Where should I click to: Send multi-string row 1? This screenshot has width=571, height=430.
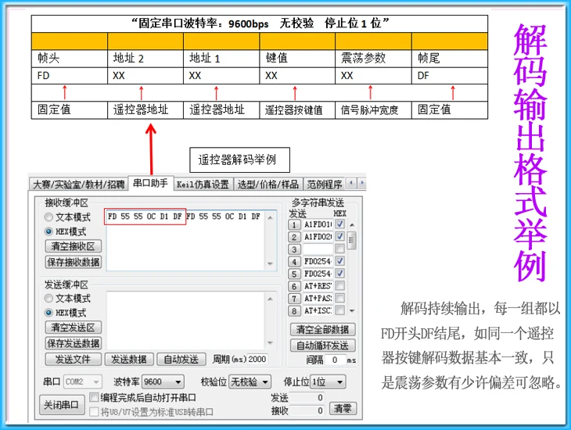(294, 224)
